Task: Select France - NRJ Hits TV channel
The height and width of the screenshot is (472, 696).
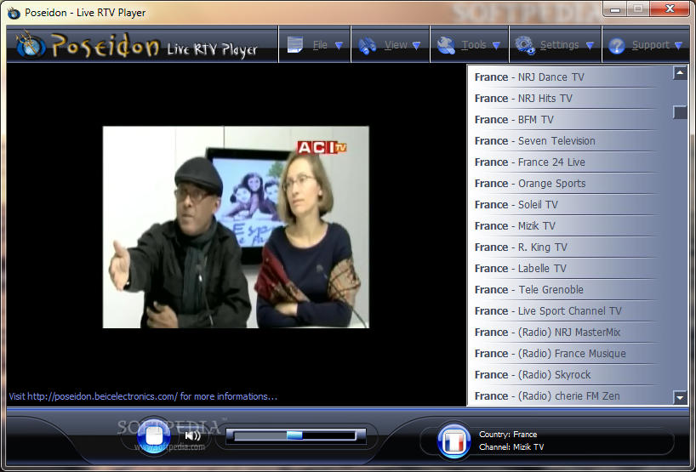Action: point(567,99)
